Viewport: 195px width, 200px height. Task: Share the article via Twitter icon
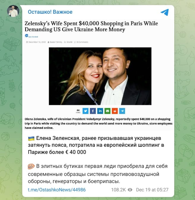click(x=85, y=111)
